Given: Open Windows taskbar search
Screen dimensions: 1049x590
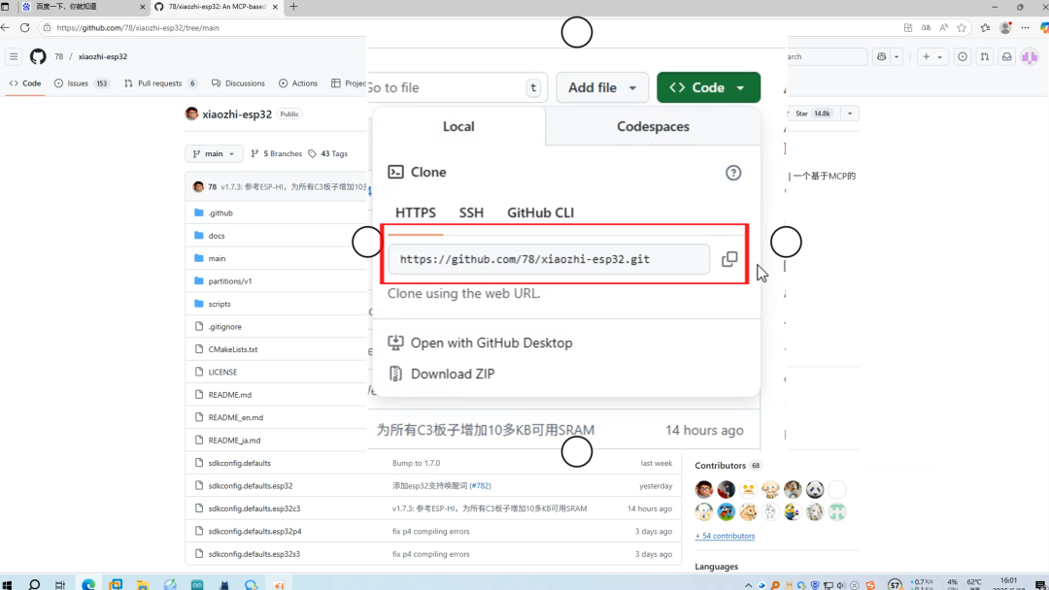Looking at the screenshot, I should pos(34,584).
